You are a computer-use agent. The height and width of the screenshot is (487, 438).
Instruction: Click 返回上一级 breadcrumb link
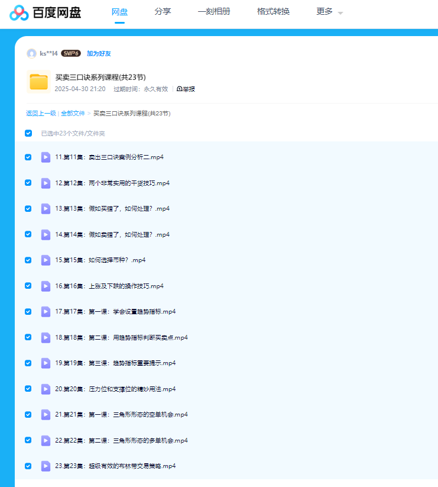41,113
